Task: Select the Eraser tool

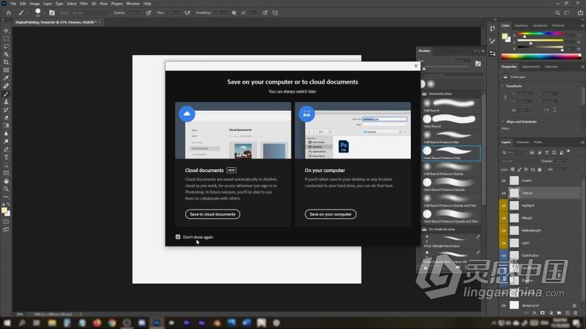Action: coord(6,118)
